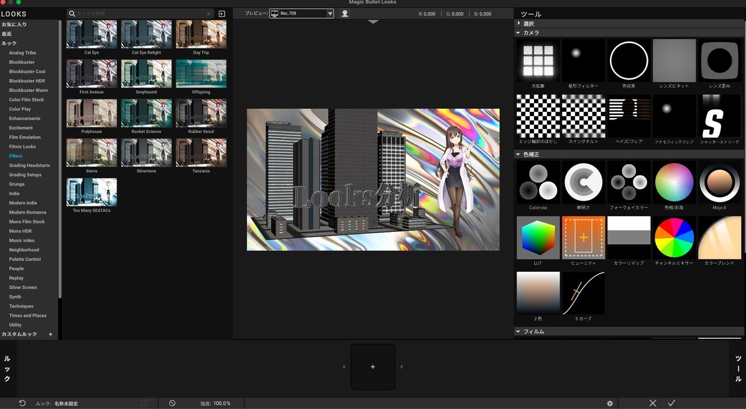Select the 星形フィルター star filter tool
746x409 pixels.
tap(584, 61)
